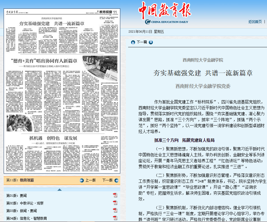Open the 下一篇 next article link
Screen dimensions: 267x222
click(x=142, y=42)
